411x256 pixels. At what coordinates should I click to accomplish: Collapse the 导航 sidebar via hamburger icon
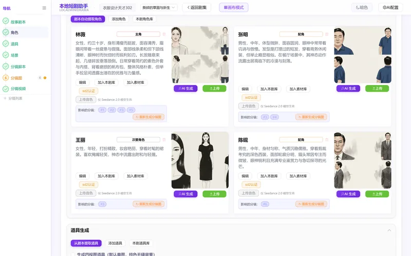[44, 8]
